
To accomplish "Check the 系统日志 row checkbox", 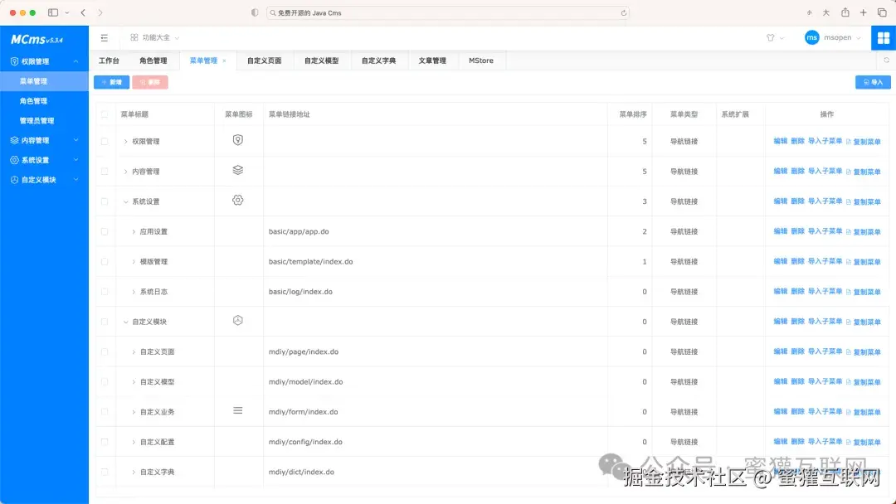I will (x=105, y=292).
